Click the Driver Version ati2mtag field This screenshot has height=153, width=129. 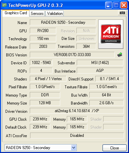click(x=77, y=111)
